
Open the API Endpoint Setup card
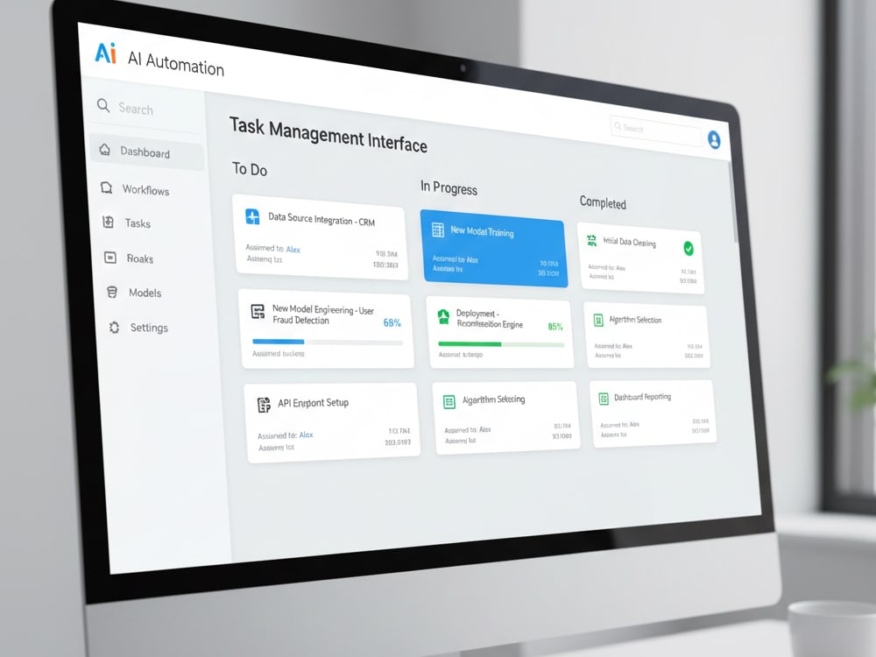click(332, 423)
